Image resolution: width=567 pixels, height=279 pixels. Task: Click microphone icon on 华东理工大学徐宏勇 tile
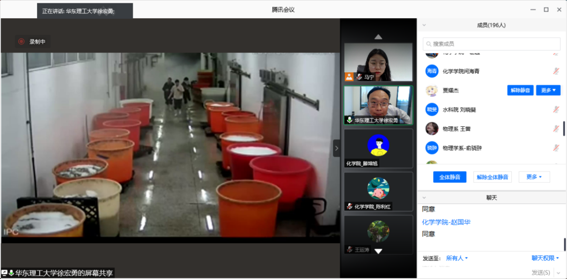pos(350,120)
